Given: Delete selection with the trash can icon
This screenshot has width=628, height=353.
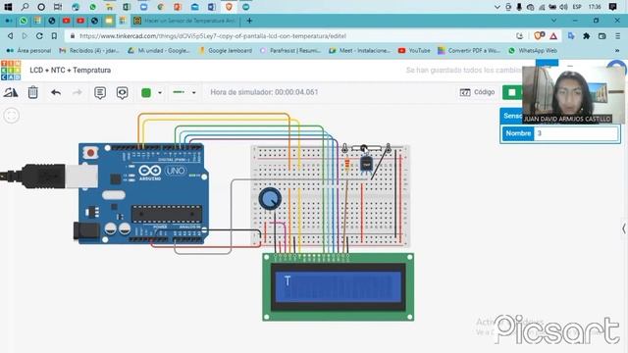Looking at the screenshot, I should [x=32, y=92].
